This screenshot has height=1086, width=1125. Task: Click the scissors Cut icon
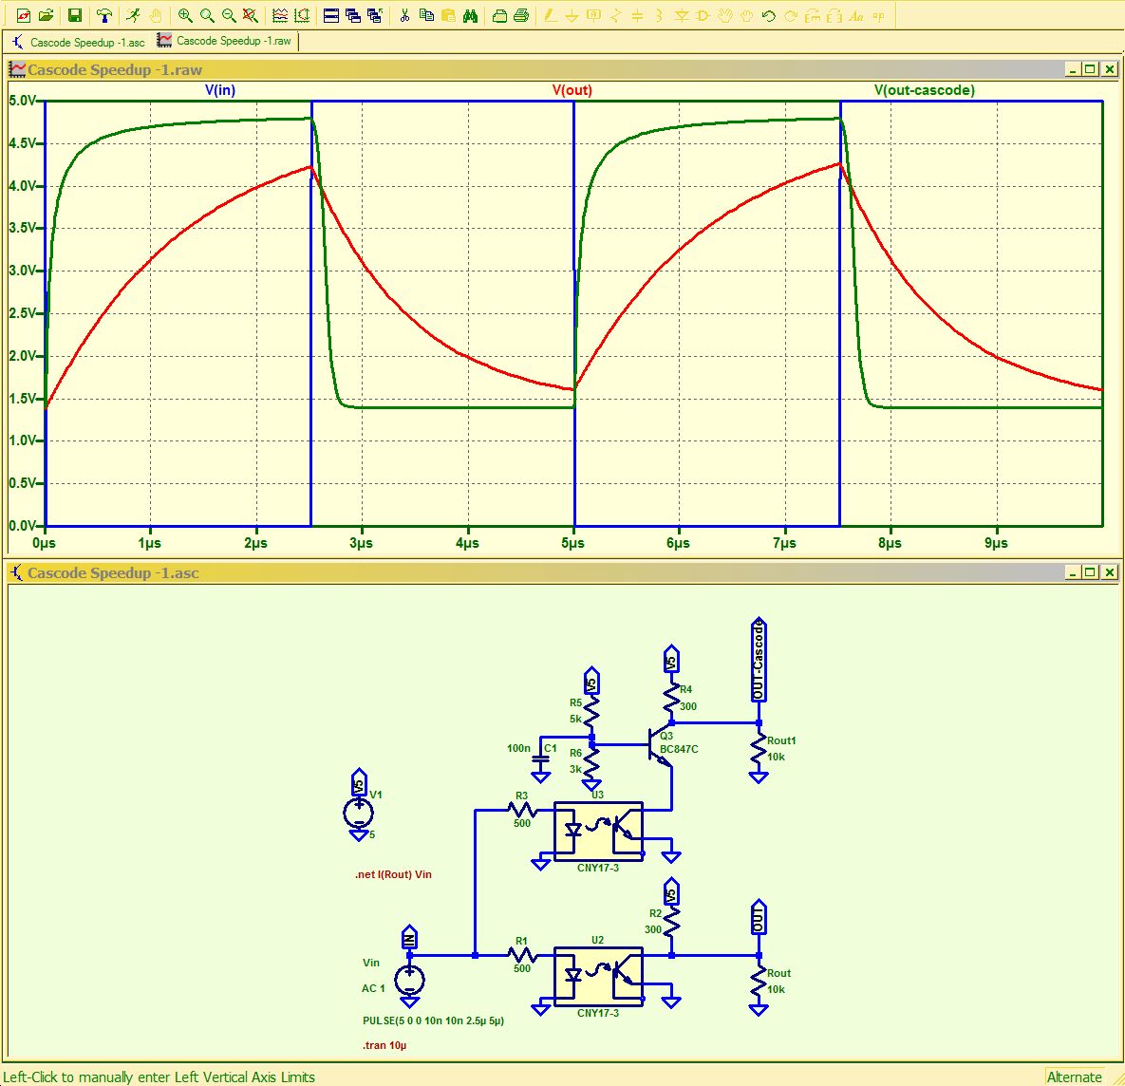tap(403, 15)
